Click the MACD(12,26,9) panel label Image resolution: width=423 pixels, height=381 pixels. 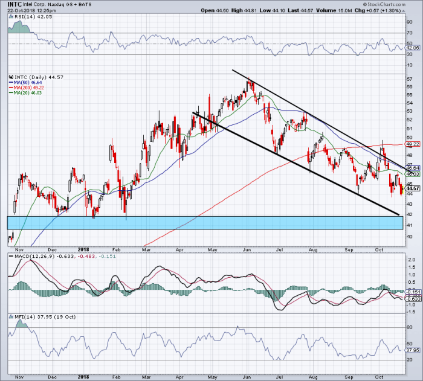pyautogui.click(x=34, y=256)
